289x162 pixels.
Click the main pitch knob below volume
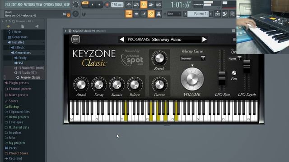click(x=75, y=13)
